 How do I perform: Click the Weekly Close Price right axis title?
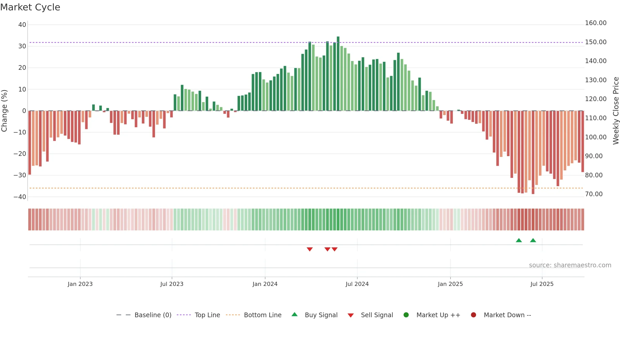point(616,111)
